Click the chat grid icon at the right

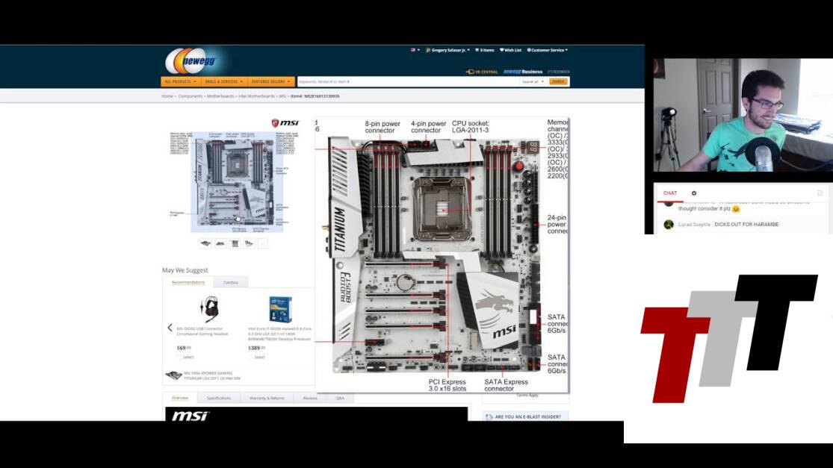(x=820, y=193)
